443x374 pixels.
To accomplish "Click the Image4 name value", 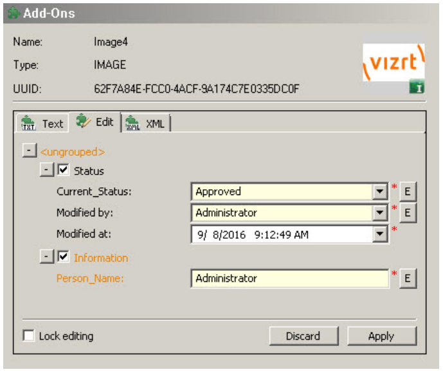I will pyautogui.click(x=111, y=42).
